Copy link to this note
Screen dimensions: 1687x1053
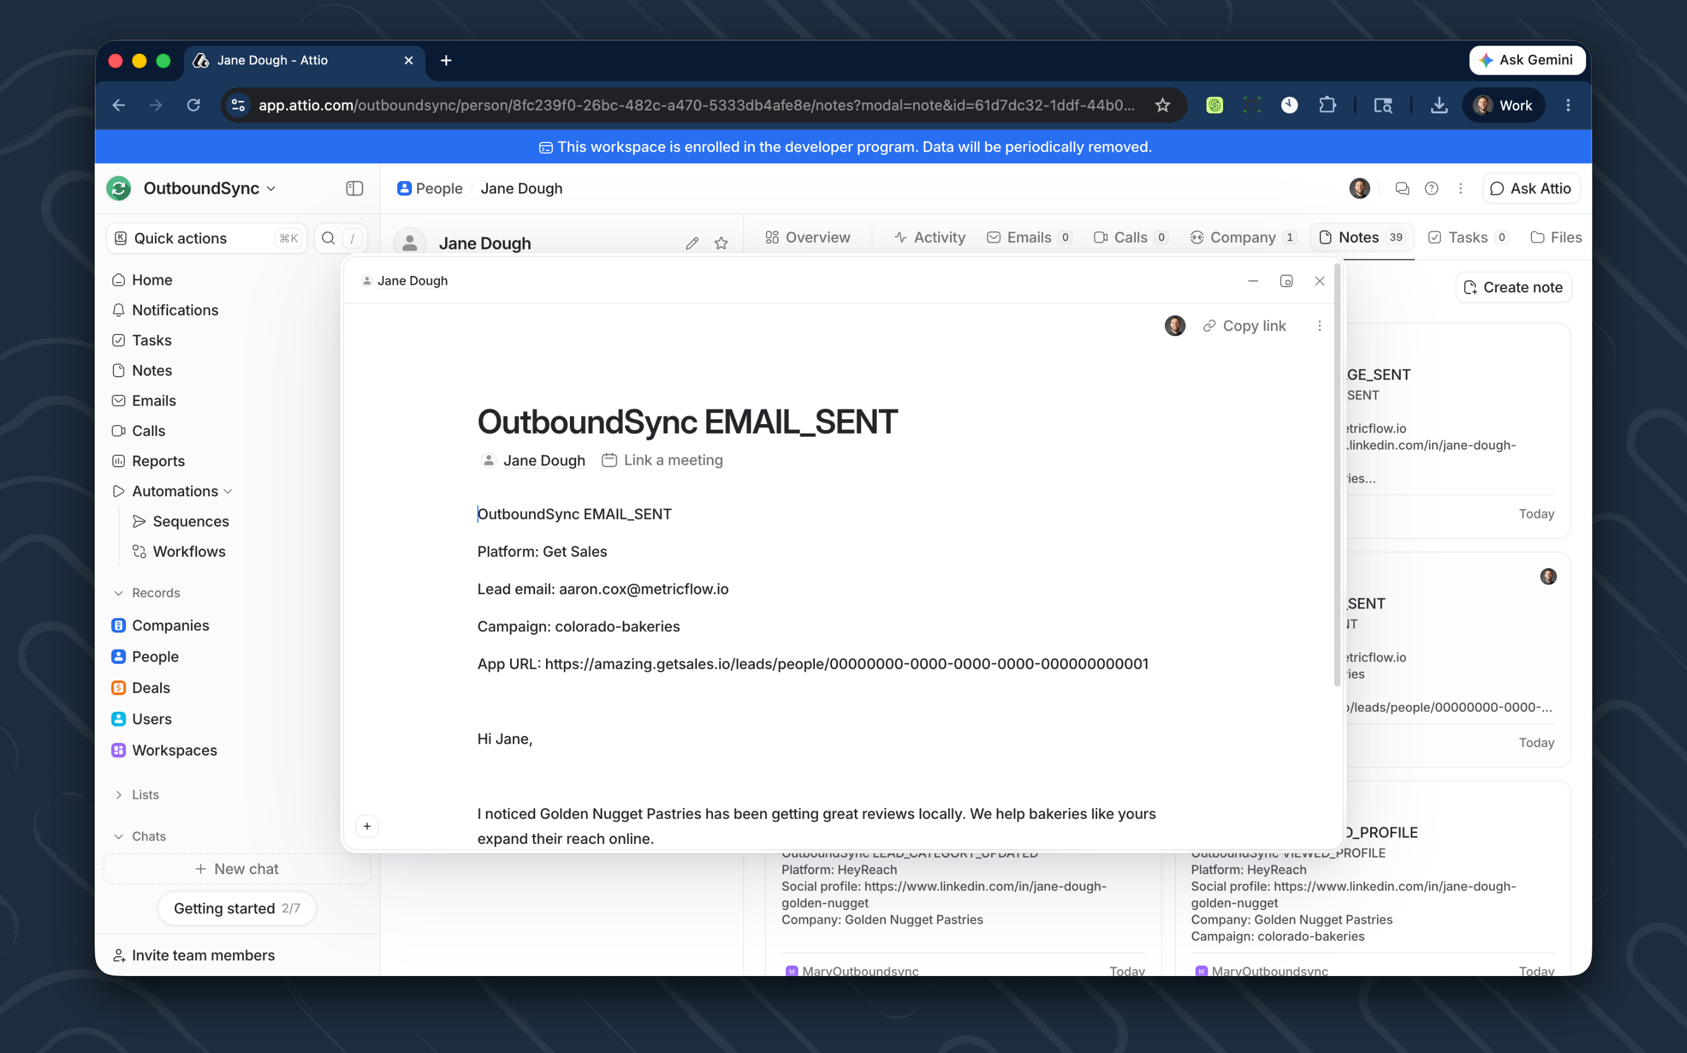click(1245, 326)
